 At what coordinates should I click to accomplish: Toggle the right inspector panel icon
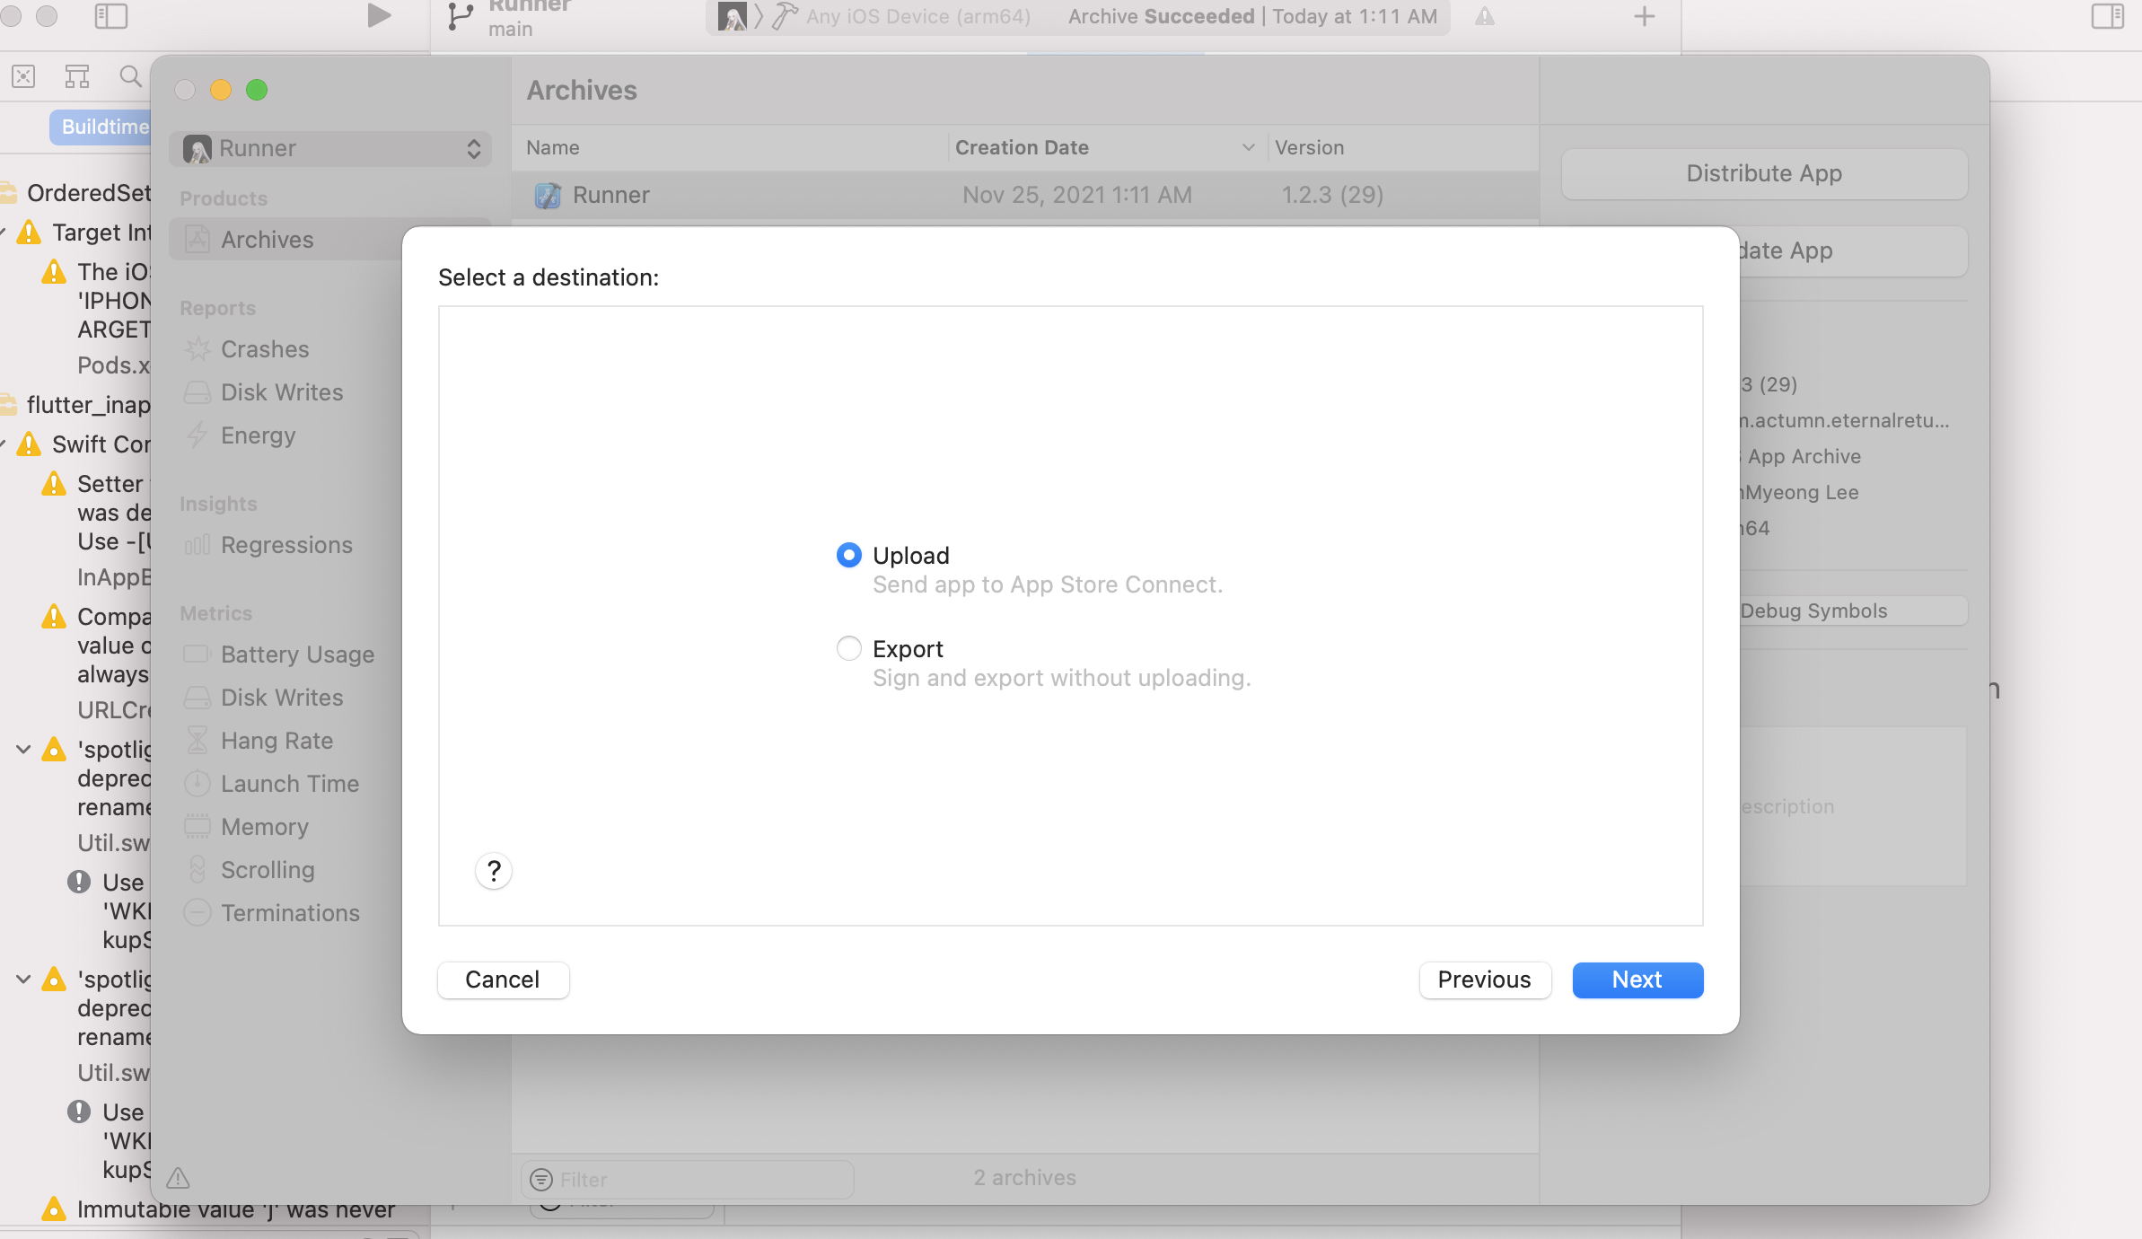(2107, 15)
